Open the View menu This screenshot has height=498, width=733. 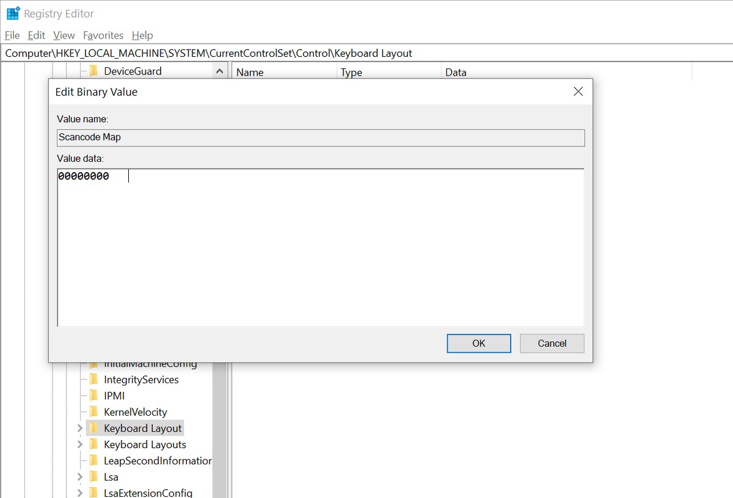[64, 35]
